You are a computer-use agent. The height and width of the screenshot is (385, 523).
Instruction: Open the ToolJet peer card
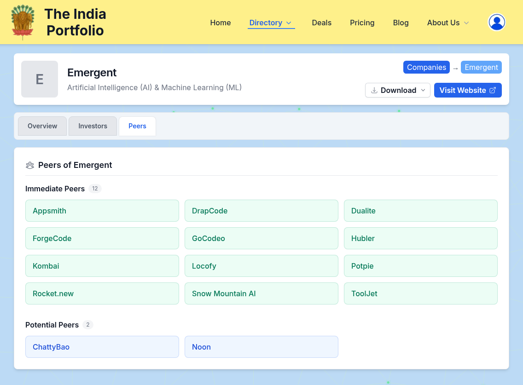click(x=421, y=293)
